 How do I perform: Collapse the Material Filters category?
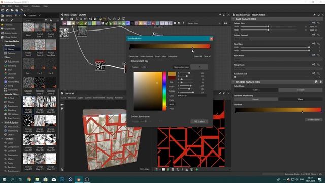2,94
